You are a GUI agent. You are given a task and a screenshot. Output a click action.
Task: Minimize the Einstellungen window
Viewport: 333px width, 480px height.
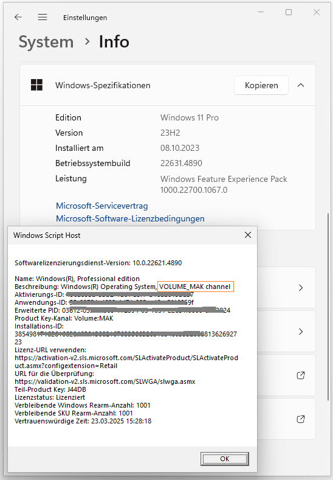pyautogui.click(x=261, y=12)
